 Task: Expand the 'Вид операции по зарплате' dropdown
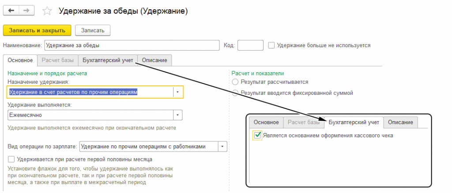(222, 146)
